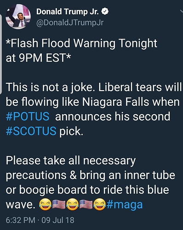This screenshot has height=230, width=183.
Task: Select the middle laughing-tears emoji
Action: pos(72,204)
